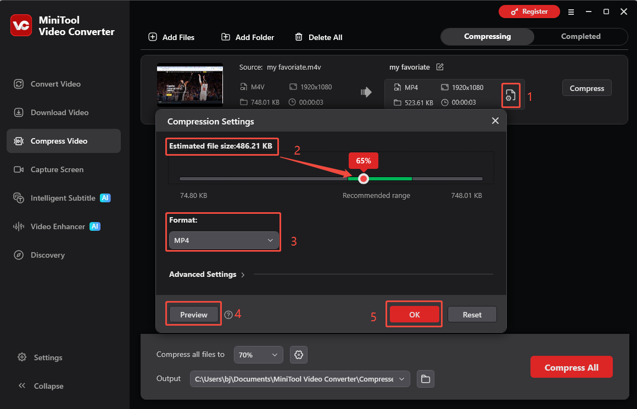Click the Compress All button
Screen dimensions: 637x409
(571, 367)
